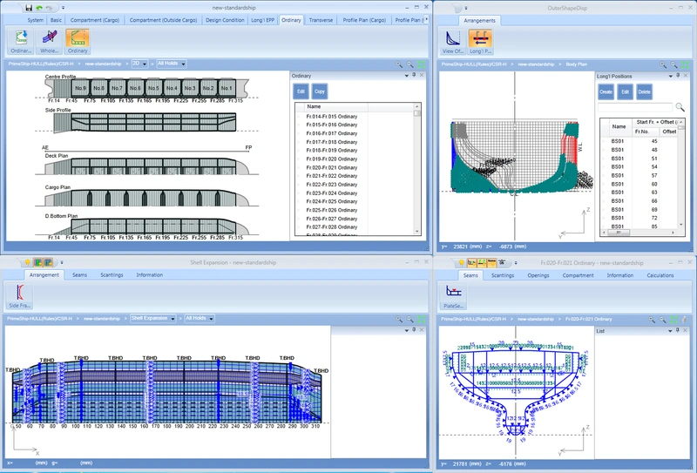Screen dimensions: 697x473
Task: Select Fr.020-Fr.021 Ordinary in the list
Action: pyautogui.click(x=333, y=167)
